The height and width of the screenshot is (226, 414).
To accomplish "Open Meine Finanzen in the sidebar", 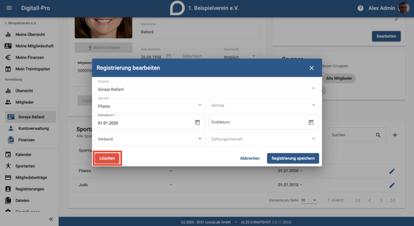I will (30, 57).
